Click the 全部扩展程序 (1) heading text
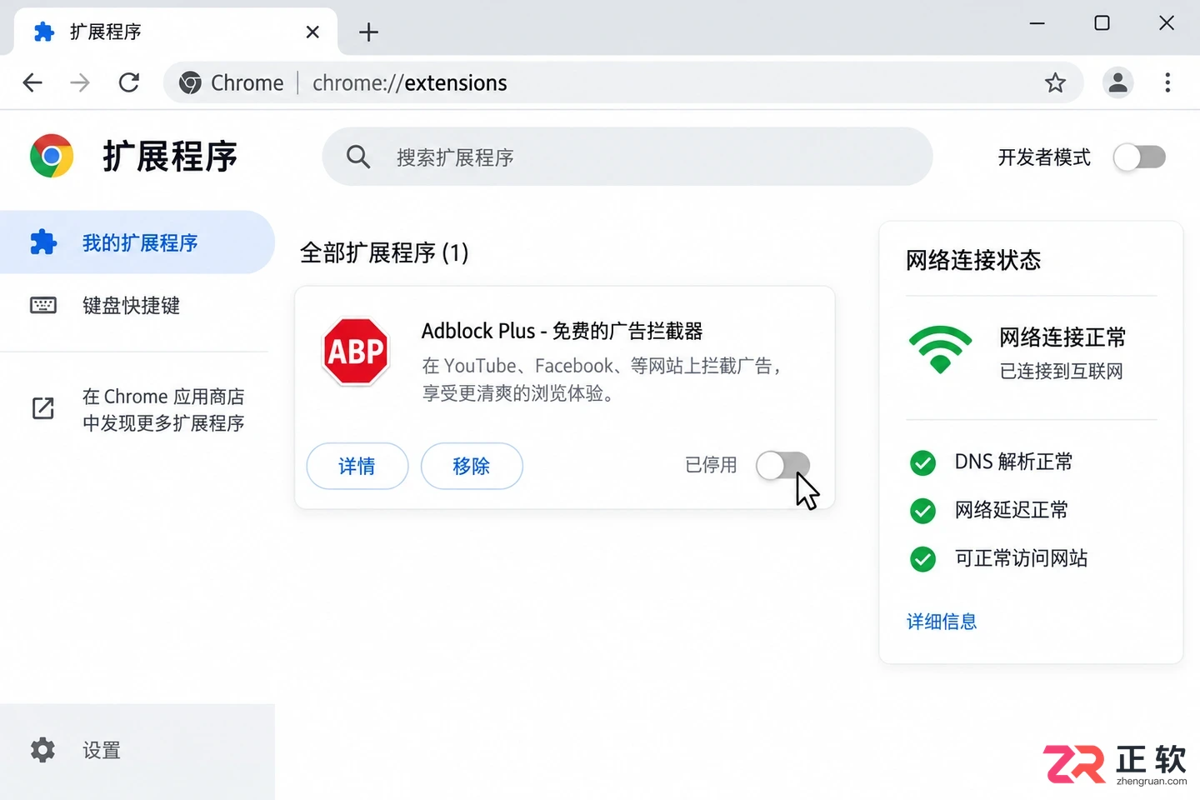 (x=384, y=252)
